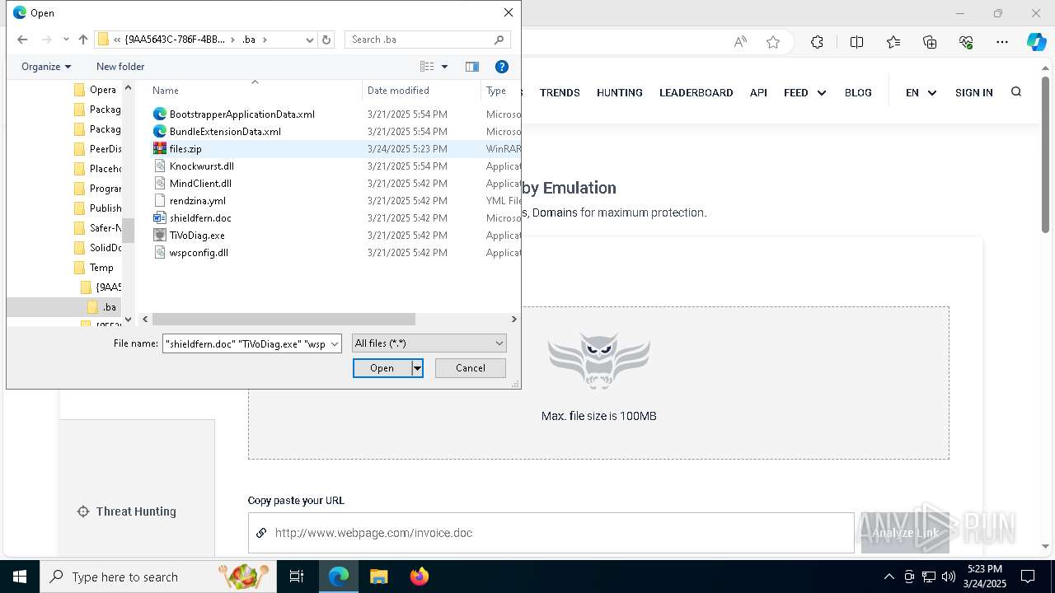Select rendzina.yml file
The width and height of the screenshot is (1055, 593).
[x=197, y=201]
